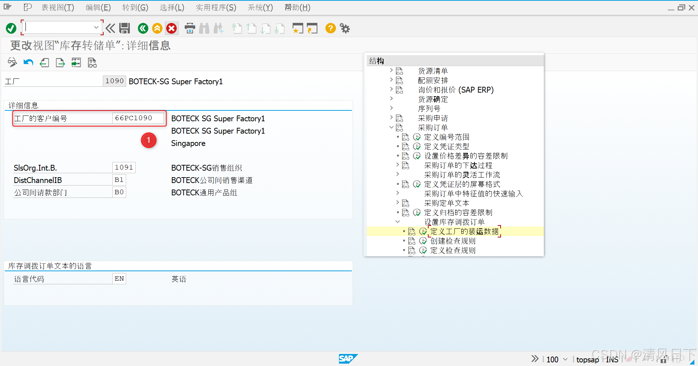Click the Other Entry position icon

pos(76,62)
